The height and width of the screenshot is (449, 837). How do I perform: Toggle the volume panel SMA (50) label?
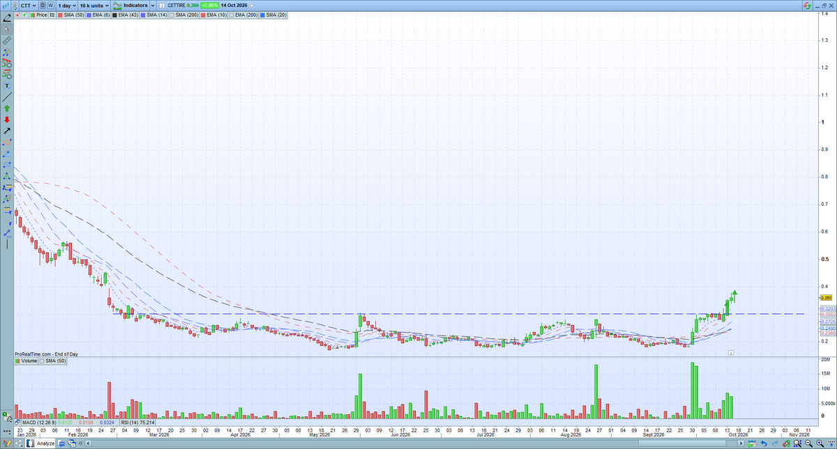(52, 361)
